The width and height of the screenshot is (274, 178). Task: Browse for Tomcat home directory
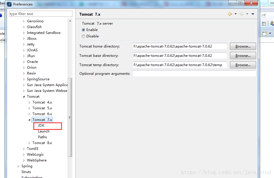point(243,46)
